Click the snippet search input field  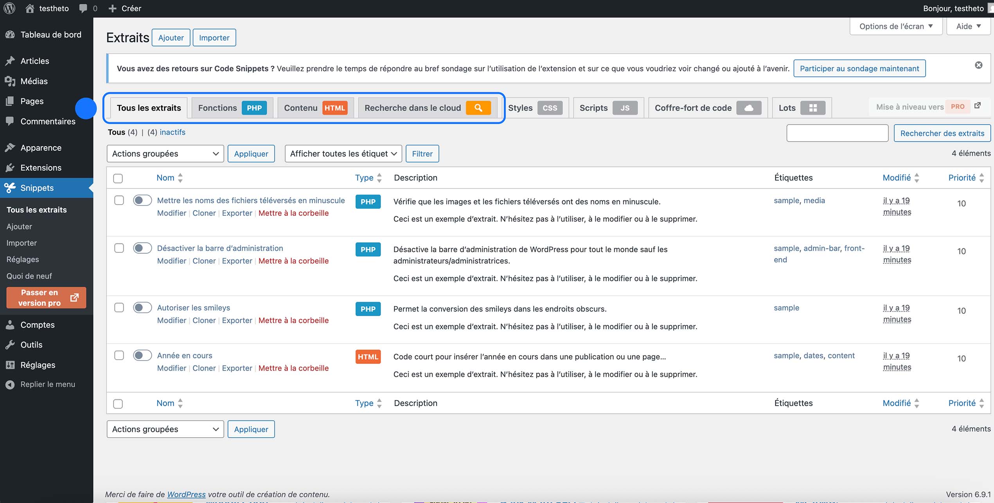[837, 133]
